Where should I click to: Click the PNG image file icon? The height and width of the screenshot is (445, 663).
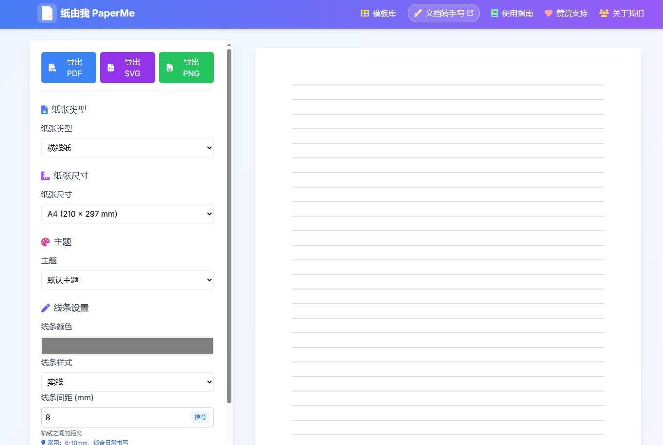coord(170,68)
